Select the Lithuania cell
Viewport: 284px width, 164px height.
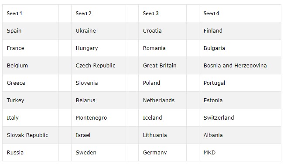tap(155, 135)
